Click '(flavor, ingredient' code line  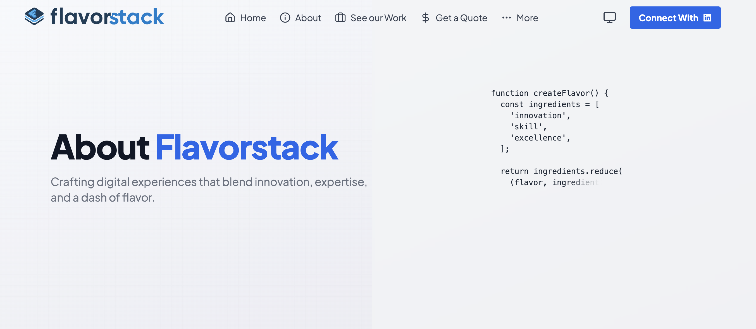pos(554,182)
